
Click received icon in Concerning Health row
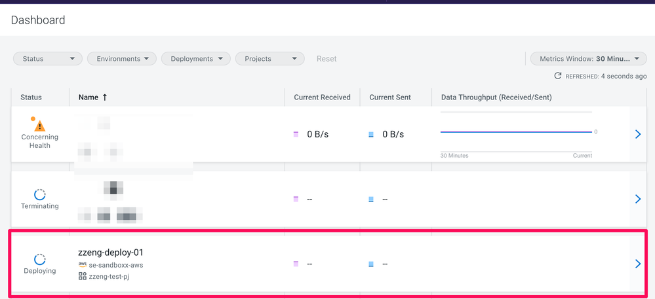[296, 134]
